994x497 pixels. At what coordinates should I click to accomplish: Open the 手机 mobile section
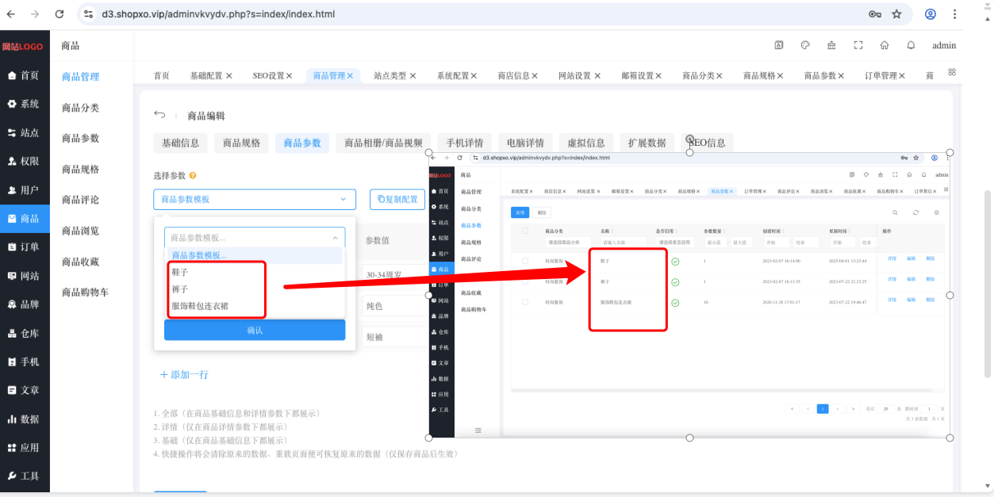pyautogui.click(x=24, y=361)
